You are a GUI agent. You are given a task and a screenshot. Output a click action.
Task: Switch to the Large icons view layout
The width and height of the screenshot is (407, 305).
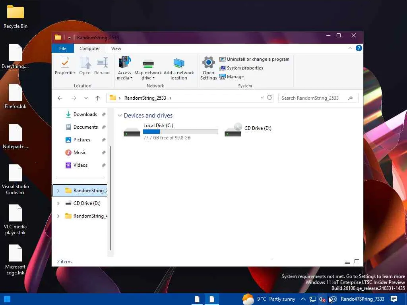[x=357, y=262]
